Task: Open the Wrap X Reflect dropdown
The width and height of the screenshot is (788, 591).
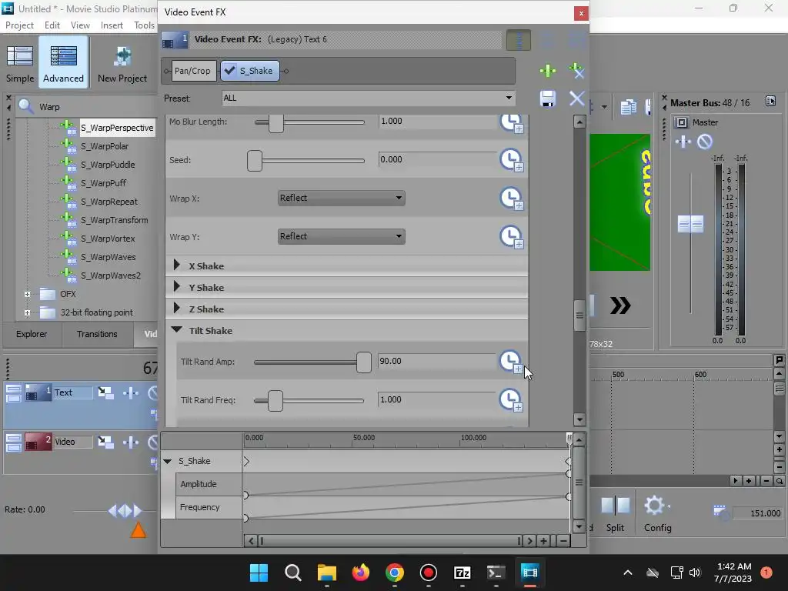Action: click(341, 198)
